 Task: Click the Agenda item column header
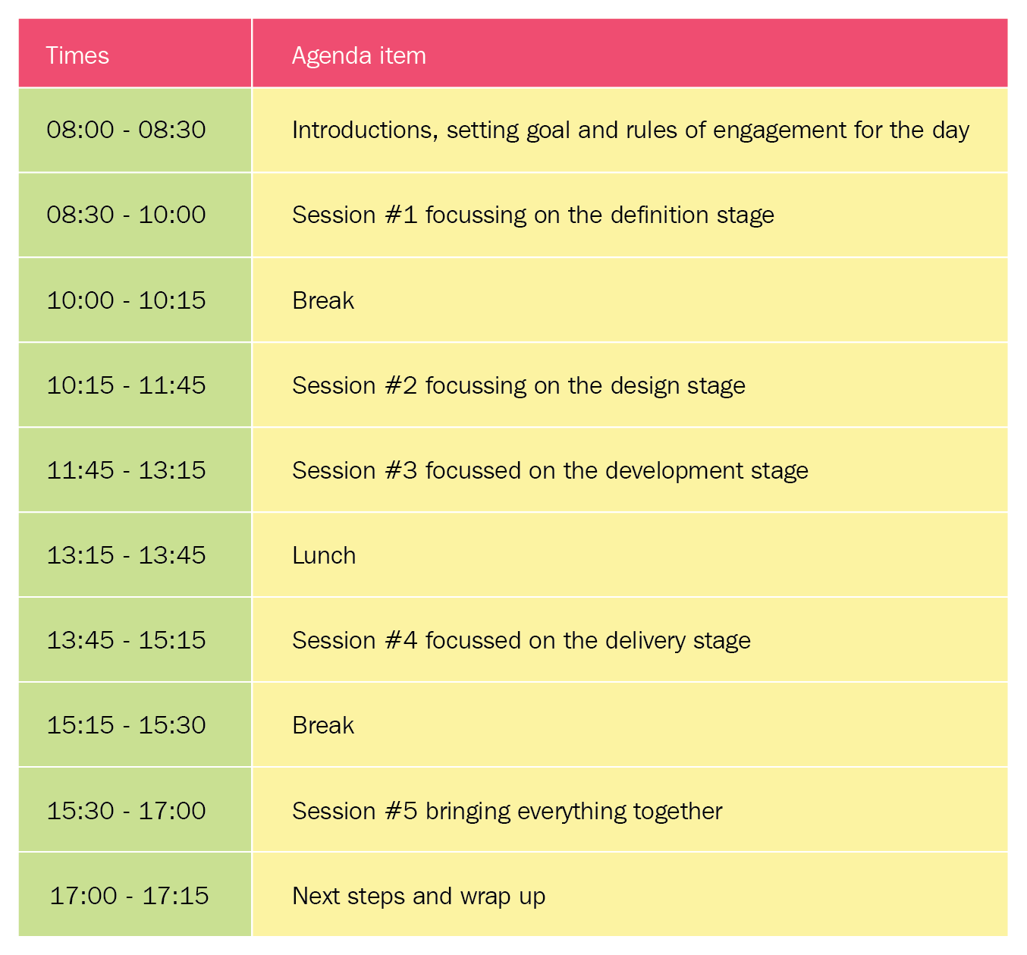(x=359, y=55)
